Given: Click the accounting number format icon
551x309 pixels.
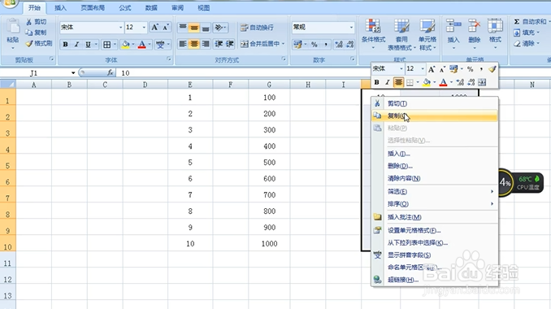Looking at the screenshot, I should [297, 44].
